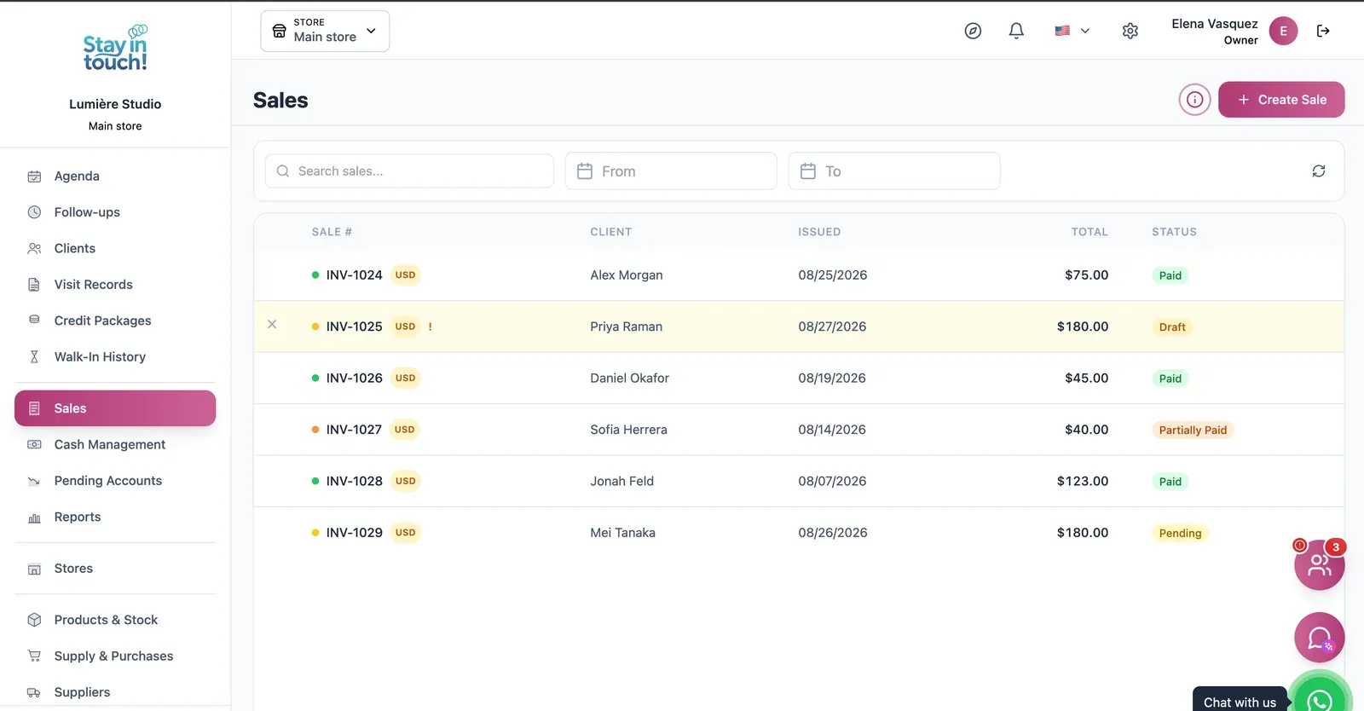The image size is (1364, 711).
Task: Open Suppliers in sidebar
Action: click(x=115, y=692)
